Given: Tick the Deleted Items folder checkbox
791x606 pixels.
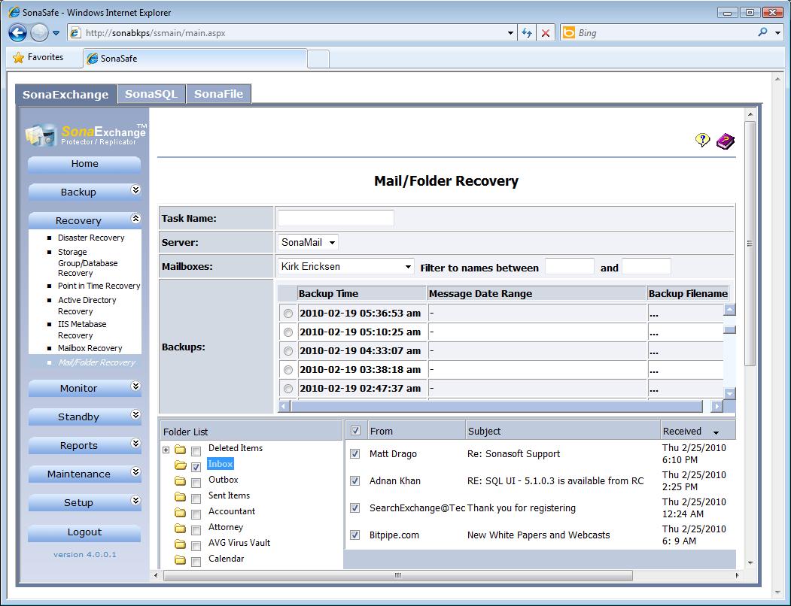Looking at the screenshot, I should click(196, 451).
